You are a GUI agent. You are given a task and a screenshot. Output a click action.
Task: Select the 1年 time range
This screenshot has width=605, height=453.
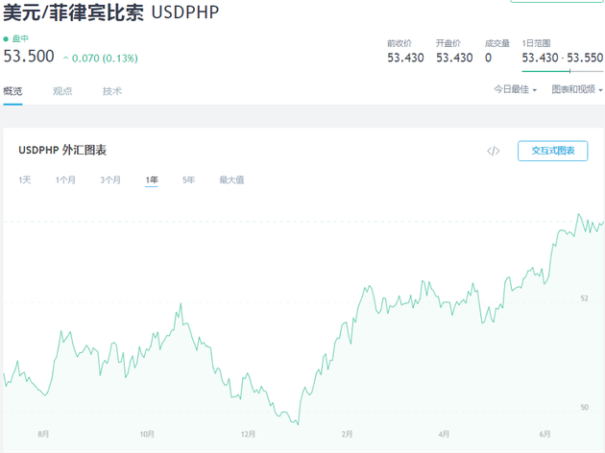tap(152, 179)
